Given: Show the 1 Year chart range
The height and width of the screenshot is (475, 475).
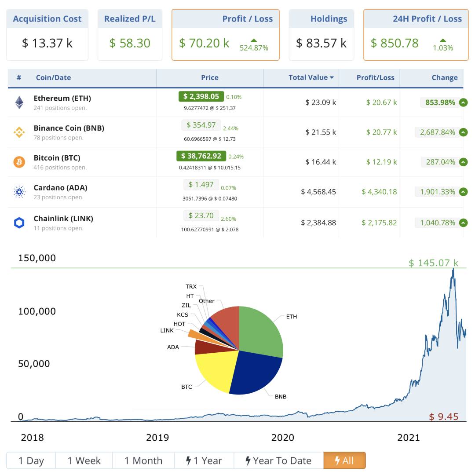Looking at the screenshot, I should (204, 460).
